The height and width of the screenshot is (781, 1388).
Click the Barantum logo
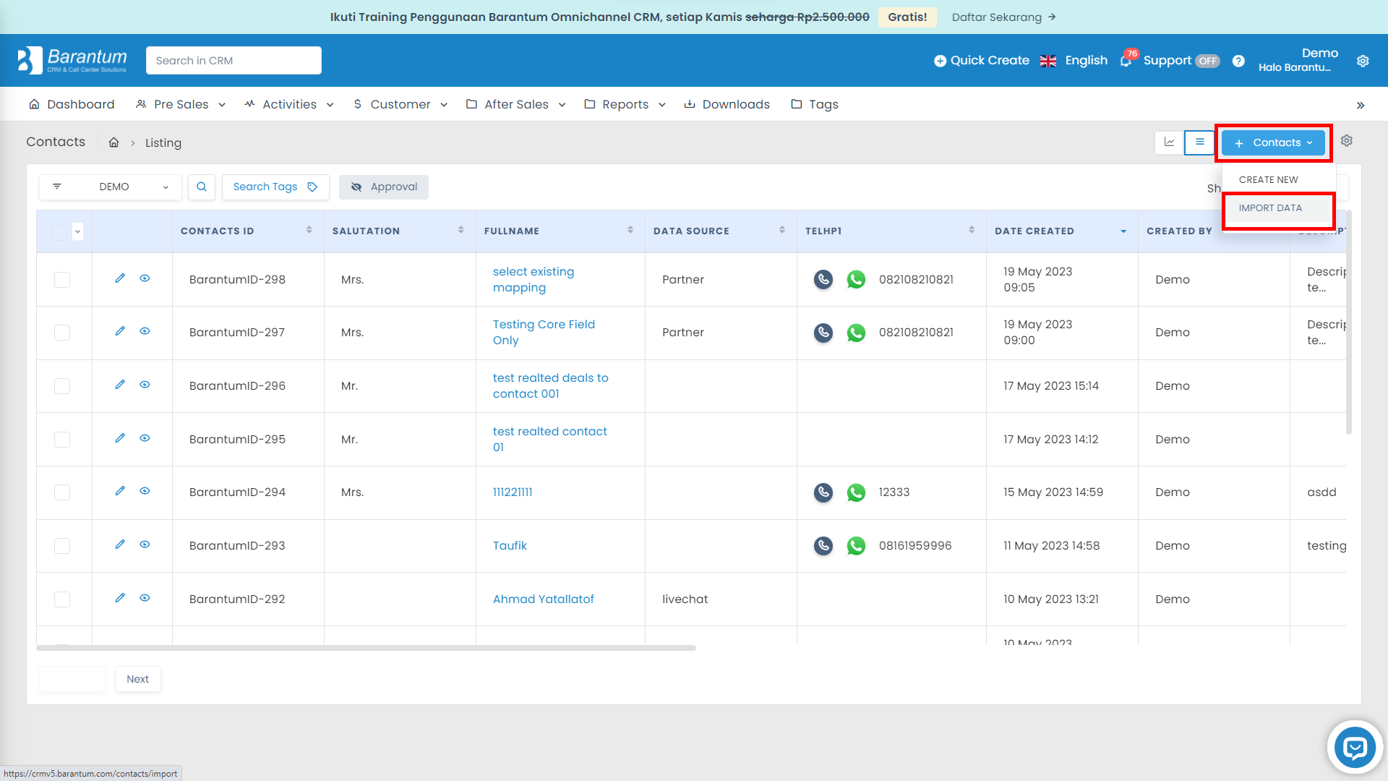72,60
